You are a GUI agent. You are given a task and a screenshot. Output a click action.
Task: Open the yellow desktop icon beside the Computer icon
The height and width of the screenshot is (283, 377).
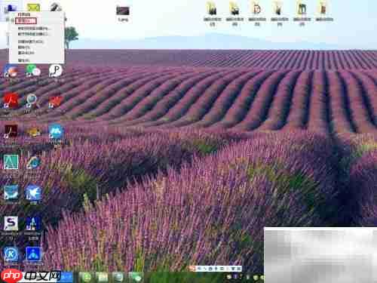tap(33, 8)
